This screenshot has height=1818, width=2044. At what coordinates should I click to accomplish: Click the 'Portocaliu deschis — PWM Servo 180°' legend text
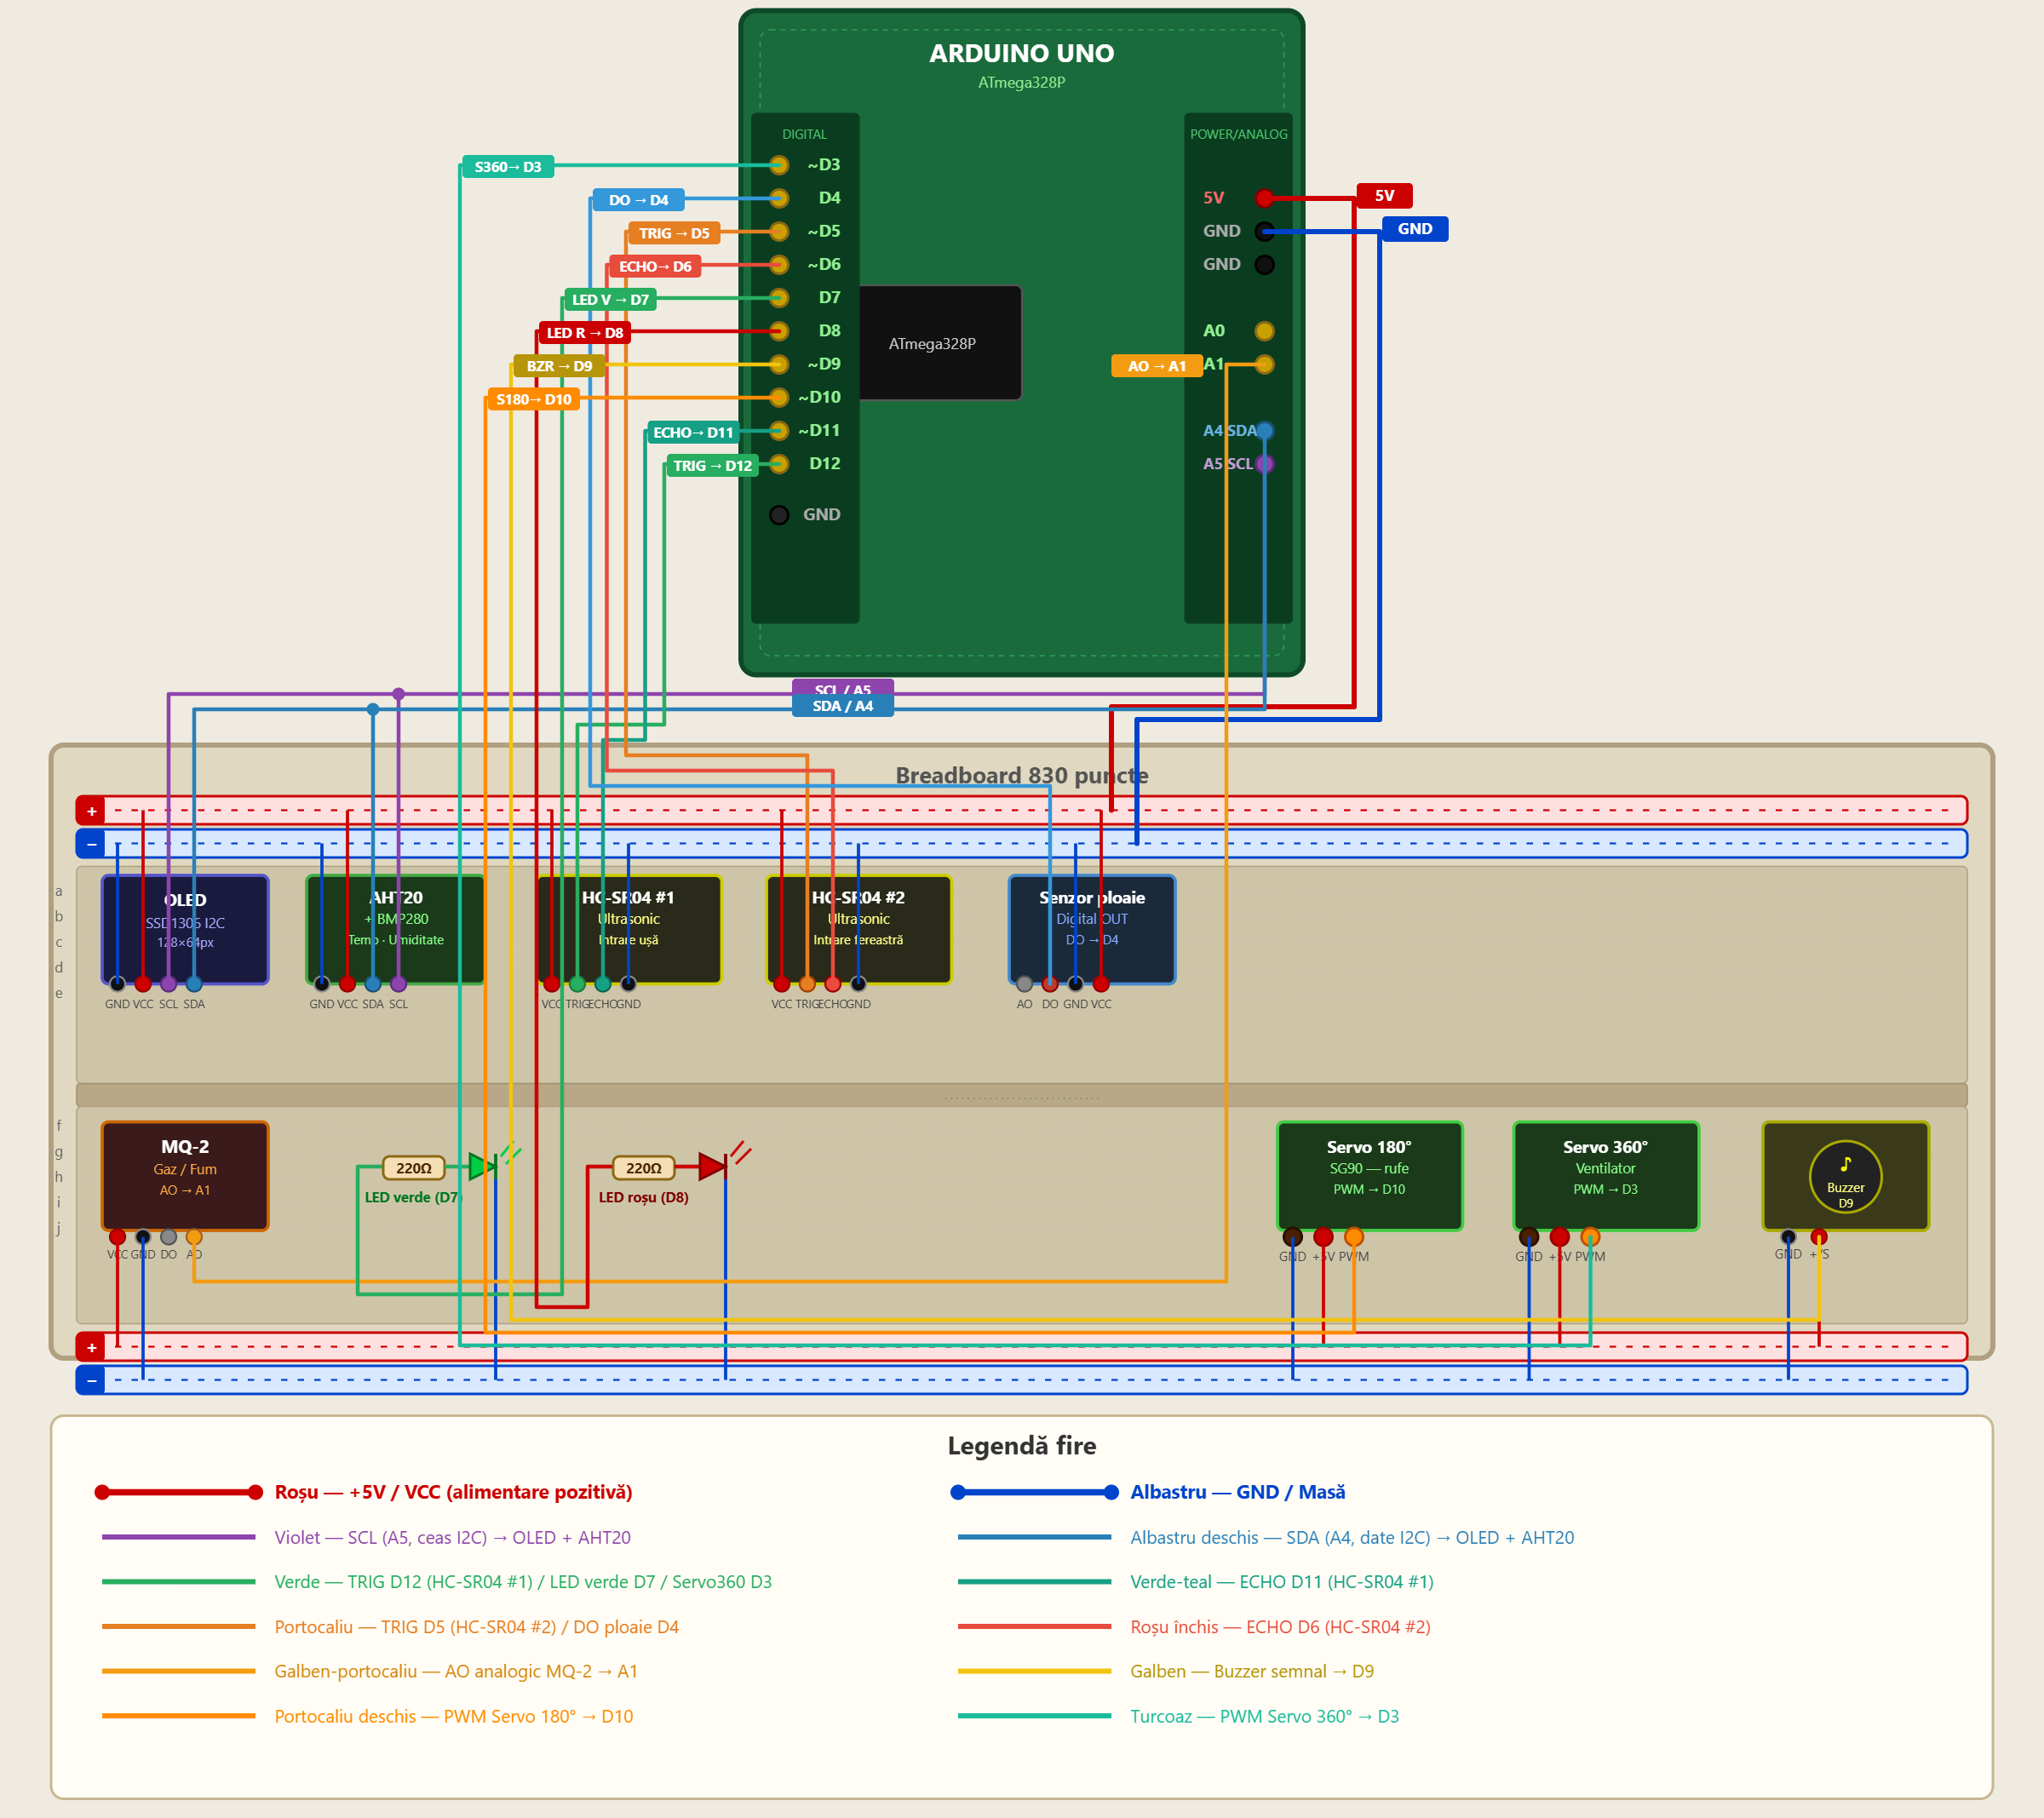pyautogui.click(x=454, y=1716)
